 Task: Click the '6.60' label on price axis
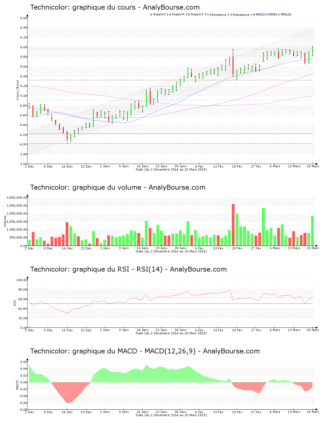(x=24, y=18)
